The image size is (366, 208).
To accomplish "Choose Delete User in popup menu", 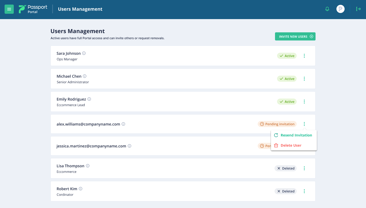I will [x=291, y=145].
